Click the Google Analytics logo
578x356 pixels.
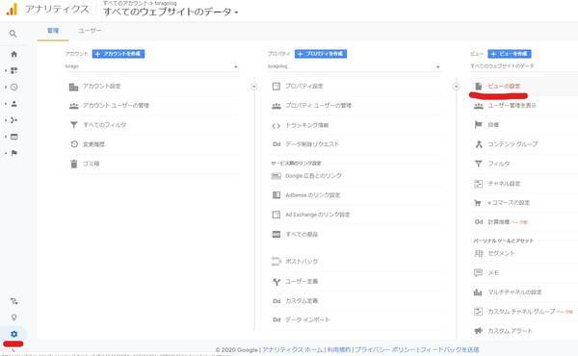point(12,9)
